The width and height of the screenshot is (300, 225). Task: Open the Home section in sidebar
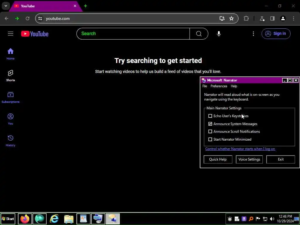[11, 54]
